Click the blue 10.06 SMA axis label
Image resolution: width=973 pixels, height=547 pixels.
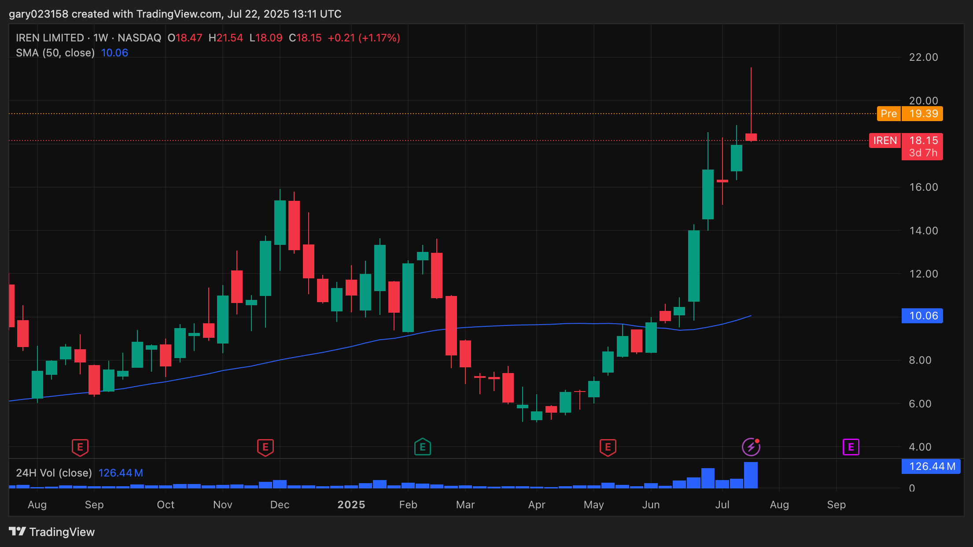coord(922,316)
